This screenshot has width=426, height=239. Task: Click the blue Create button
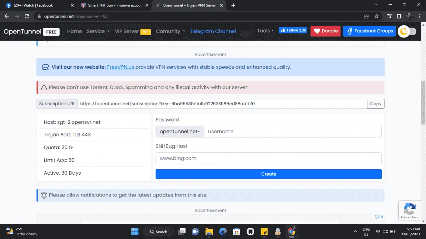(x=269, y=174)
